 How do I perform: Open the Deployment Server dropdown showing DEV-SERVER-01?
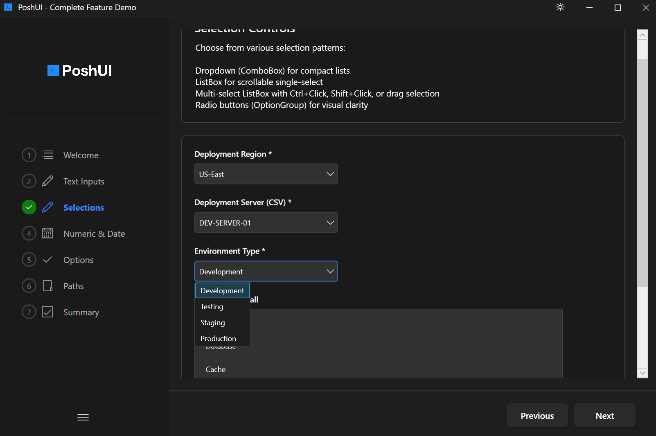[x=266, y=222]
